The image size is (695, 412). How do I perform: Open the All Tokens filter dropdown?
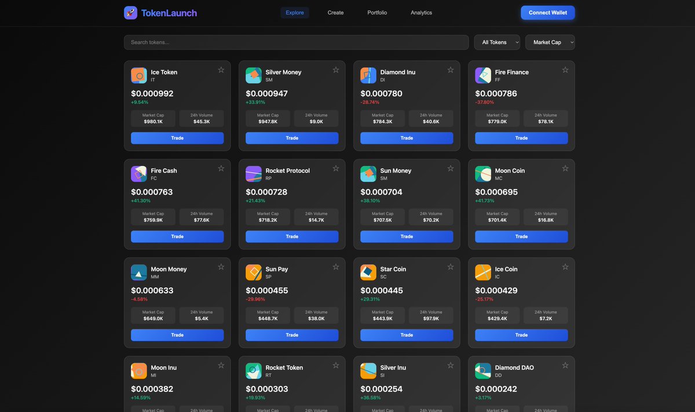pos(497,42)
